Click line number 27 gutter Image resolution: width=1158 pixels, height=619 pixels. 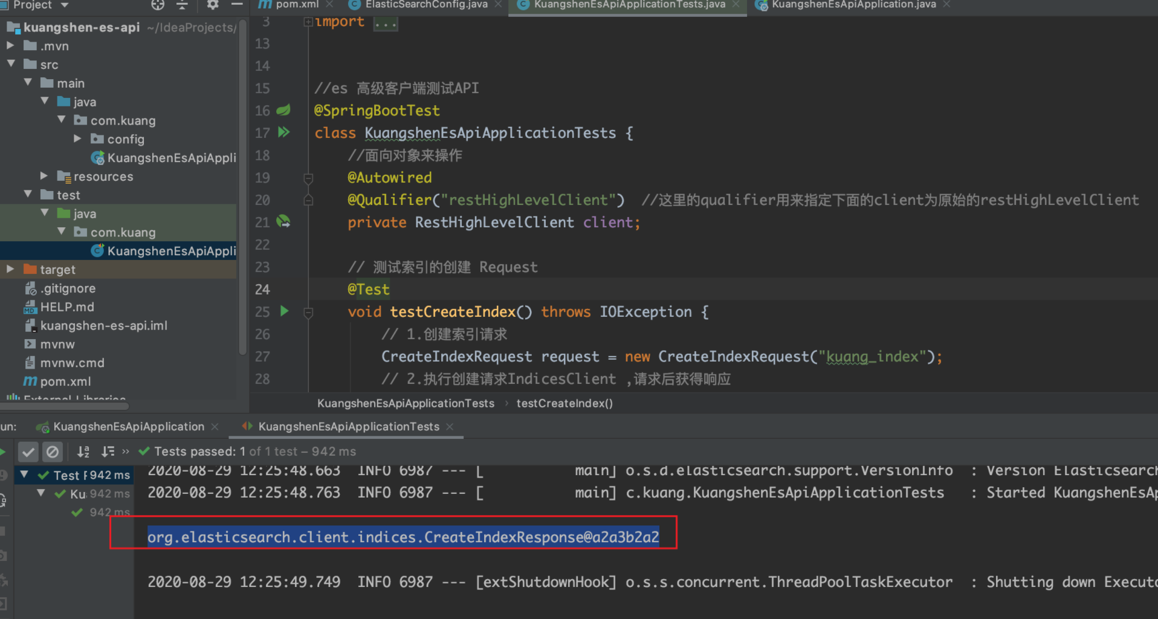tap(262, 357)
